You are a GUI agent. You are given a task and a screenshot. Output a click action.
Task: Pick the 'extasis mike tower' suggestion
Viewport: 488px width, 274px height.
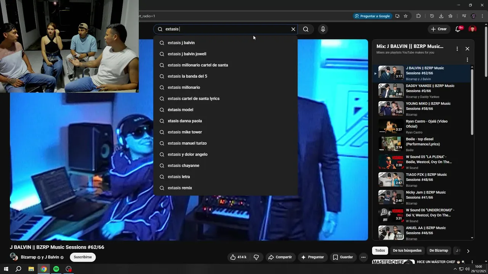click(x=225, y=132)
